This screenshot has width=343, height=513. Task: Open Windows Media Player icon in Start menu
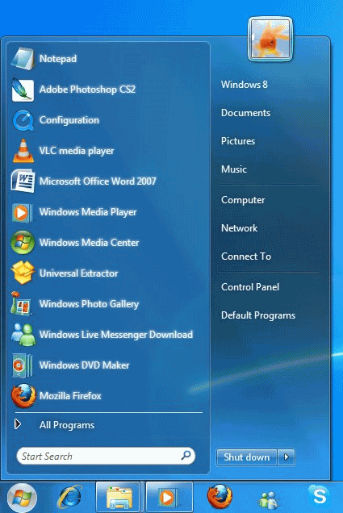[23, 212]
